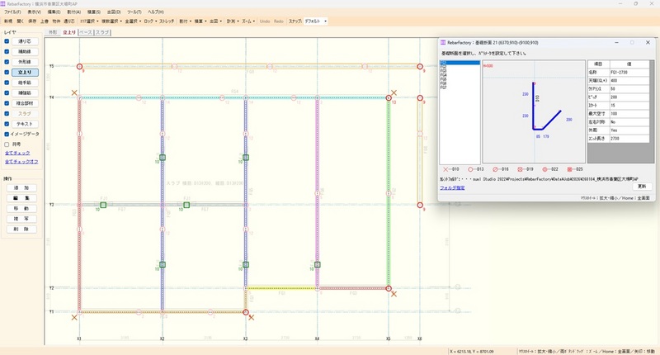
Task: Click the RebarFactory dialog title icon
Action: coord(443,42)
